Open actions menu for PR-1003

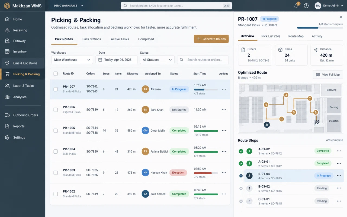coord(224,173)
